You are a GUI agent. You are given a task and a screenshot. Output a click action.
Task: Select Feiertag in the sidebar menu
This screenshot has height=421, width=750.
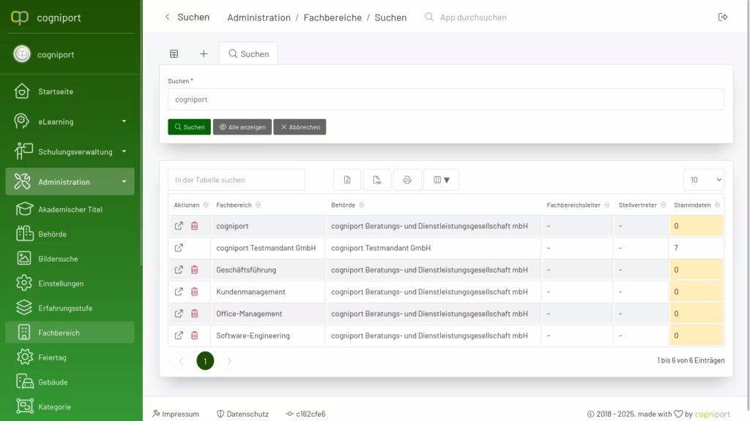click(x=52, y=357)
